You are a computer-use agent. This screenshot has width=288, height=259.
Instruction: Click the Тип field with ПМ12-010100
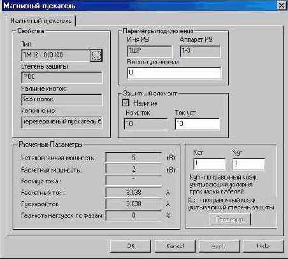(x=55, y=55)
